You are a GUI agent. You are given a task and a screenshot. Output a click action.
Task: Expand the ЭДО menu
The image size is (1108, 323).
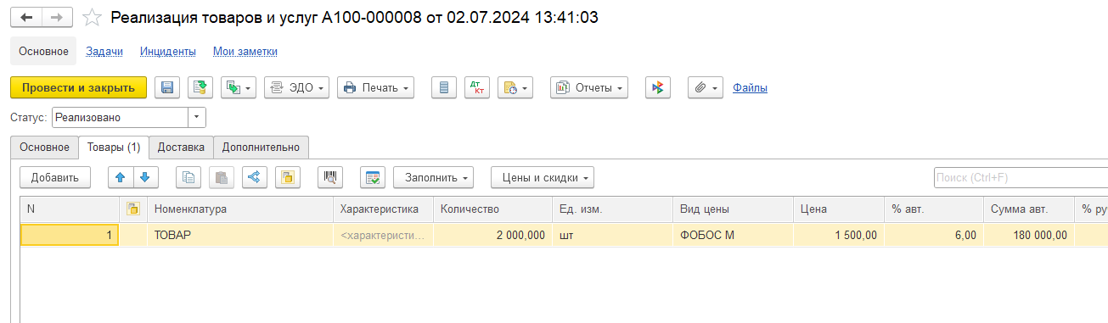[296, 87]
